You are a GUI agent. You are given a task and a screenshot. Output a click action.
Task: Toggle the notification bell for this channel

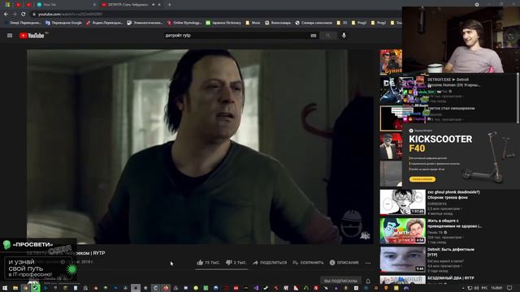[x=368, y=281]
